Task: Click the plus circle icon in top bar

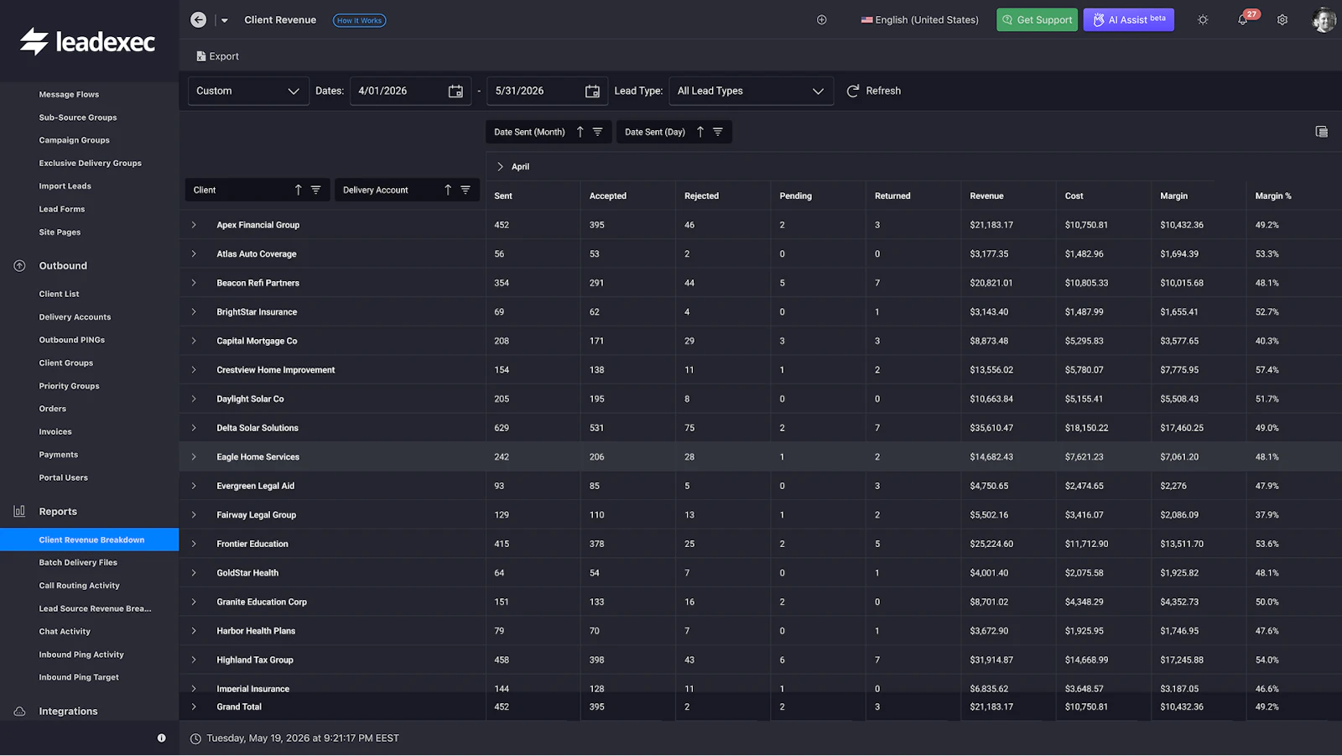Action: [822, 20]
